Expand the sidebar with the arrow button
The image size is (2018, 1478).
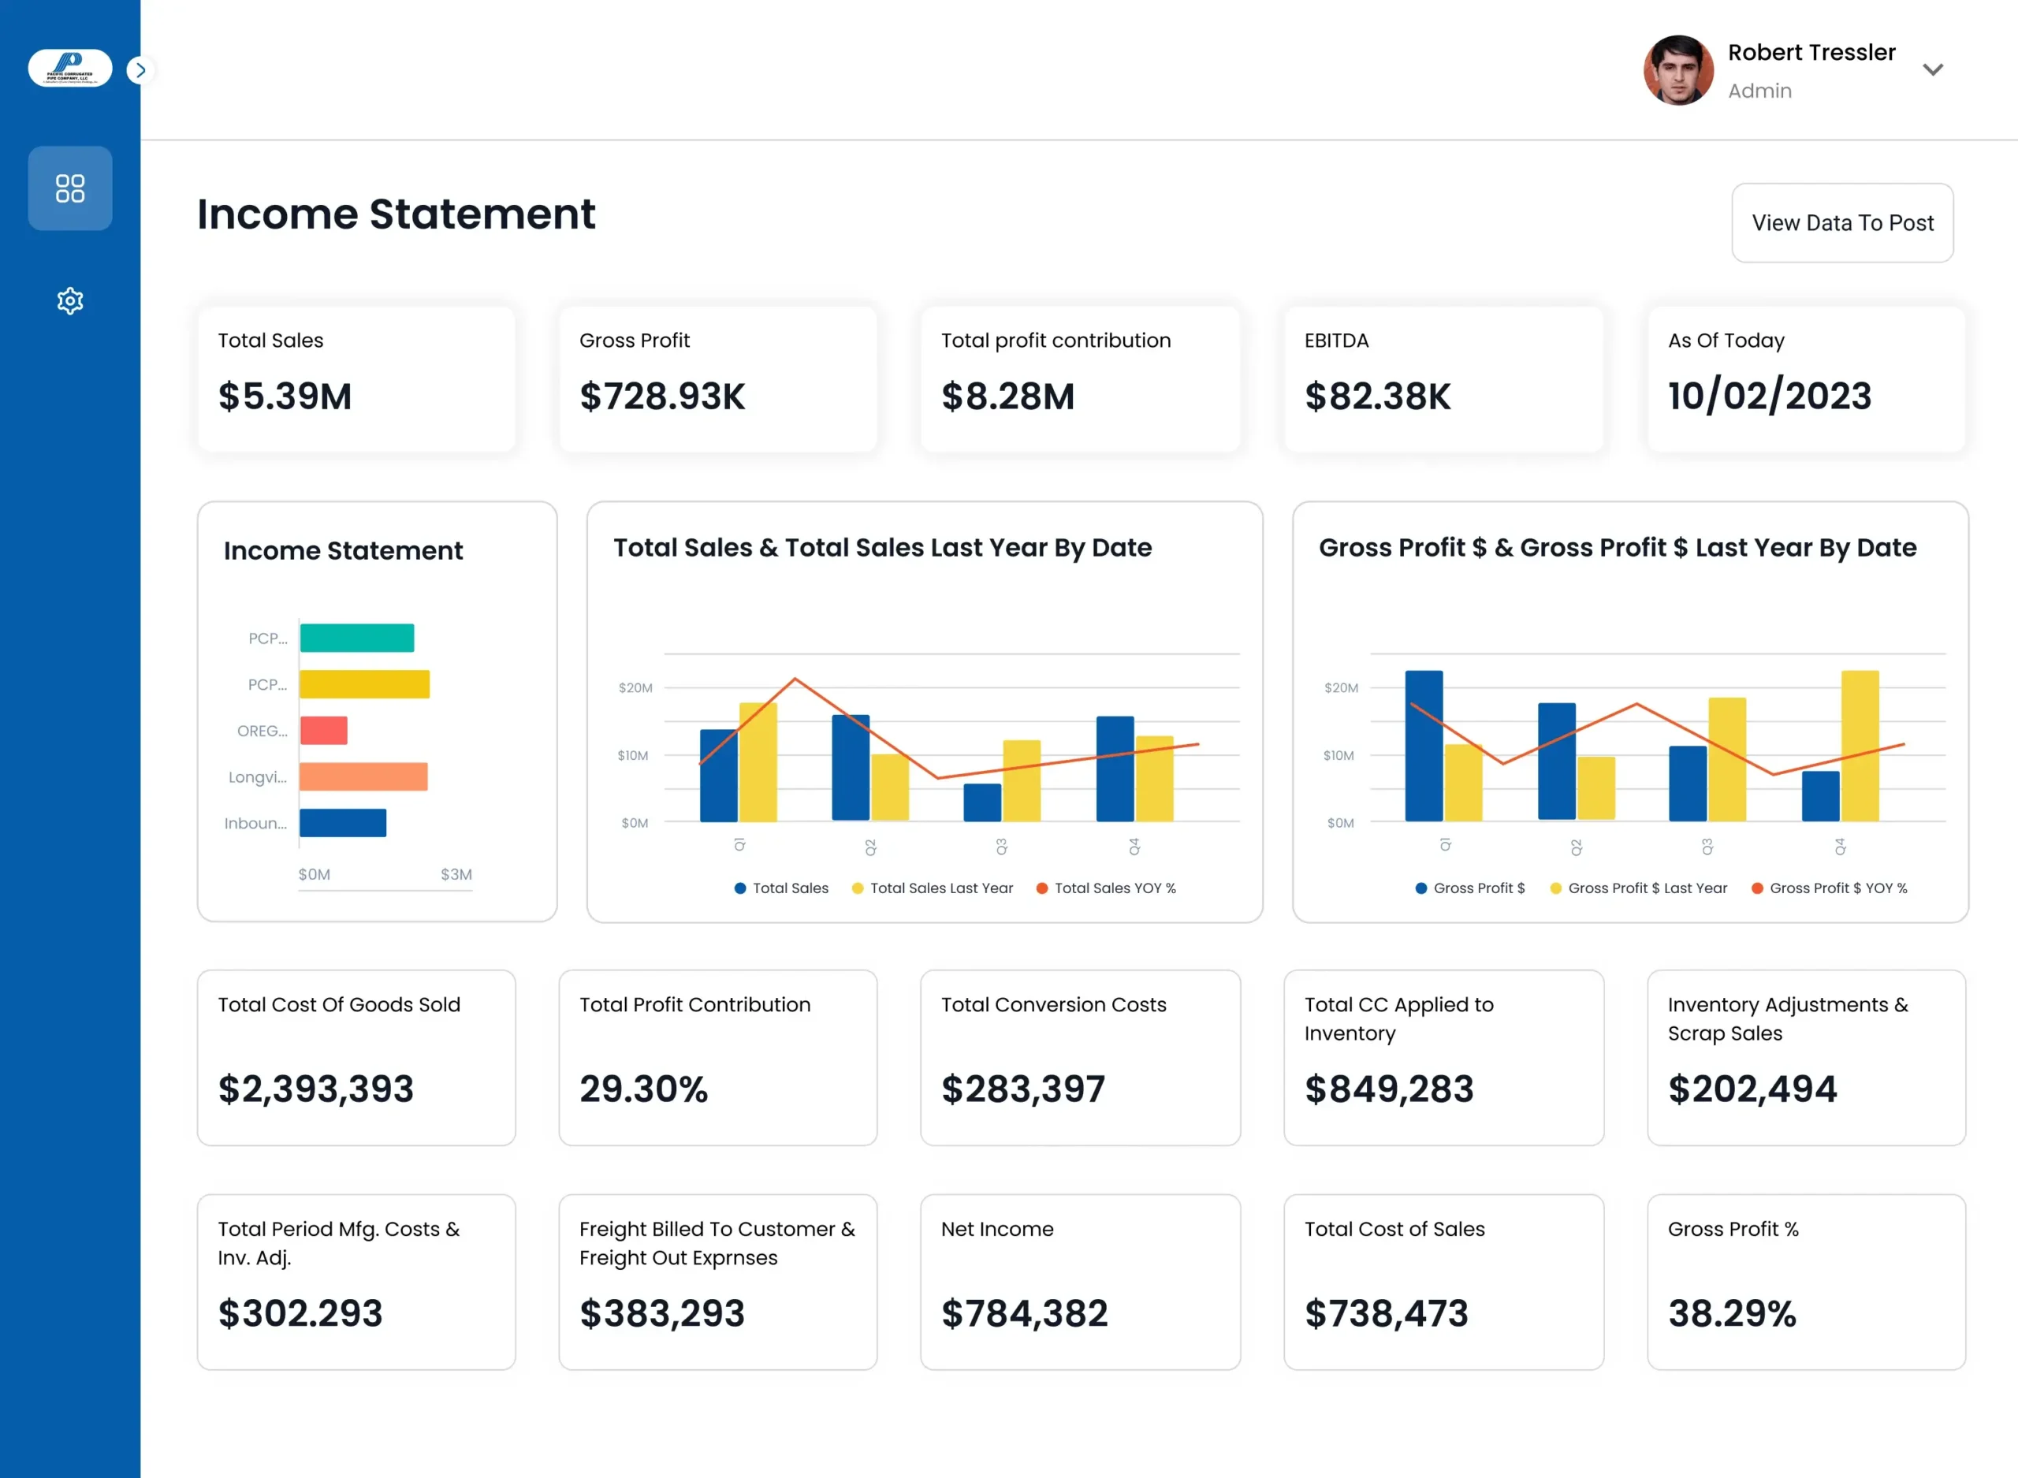pos(140,70)
